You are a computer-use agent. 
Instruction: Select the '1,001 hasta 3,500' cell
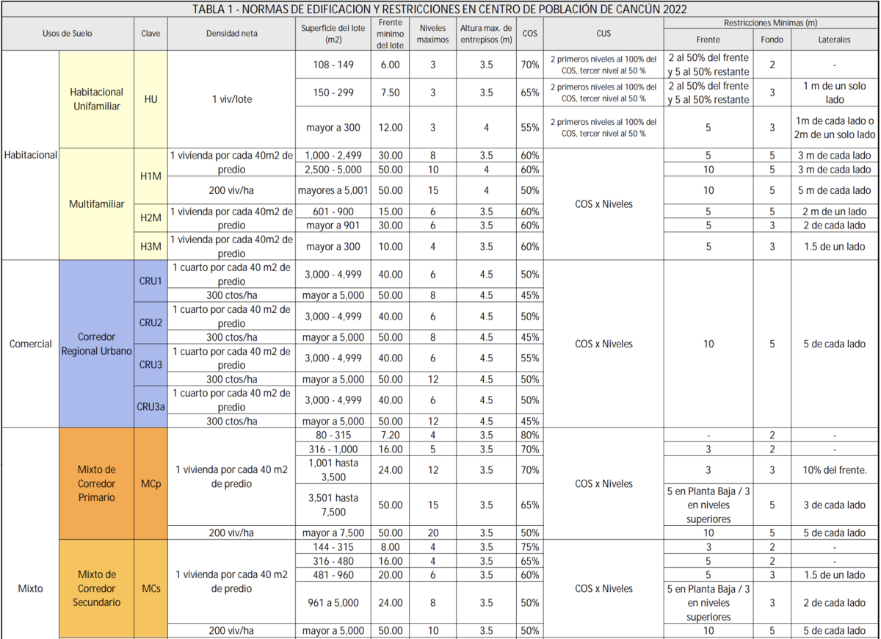pos(333,470)
